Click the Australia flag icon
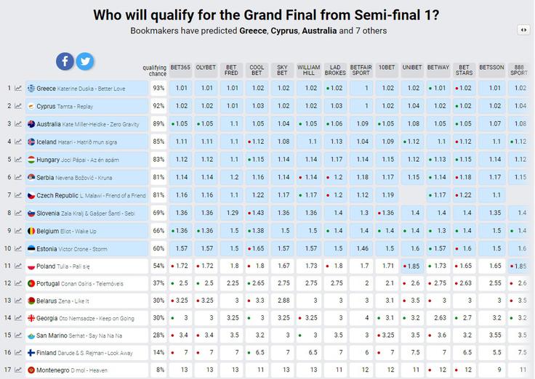This screenshot has height=379, width=535. (x=31, y=124)
